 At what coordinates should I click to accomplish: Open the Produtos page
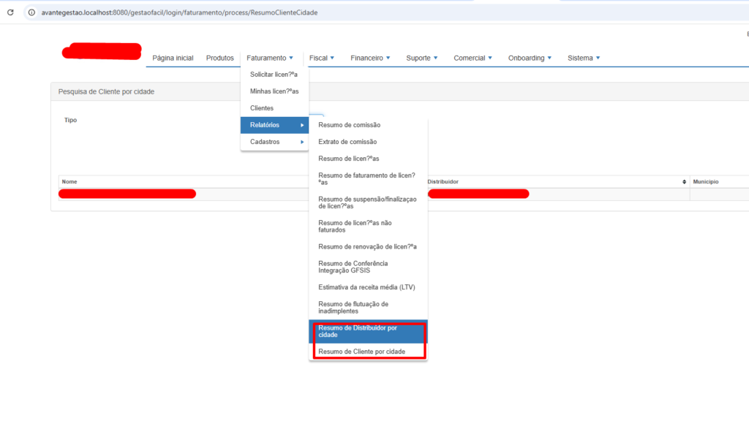[x=219, y=58]
